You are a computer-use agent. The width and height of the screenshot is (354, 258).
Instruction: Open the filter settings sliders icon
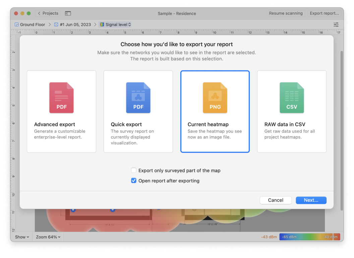click(x=336, y=24)
